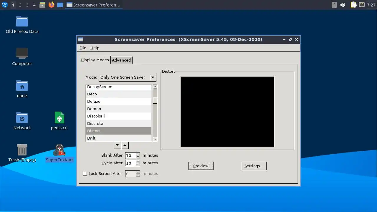Open Firefox from the top panel
This screenshot has width=377, height=212.
pyautogui.click(x=51, y=5)
